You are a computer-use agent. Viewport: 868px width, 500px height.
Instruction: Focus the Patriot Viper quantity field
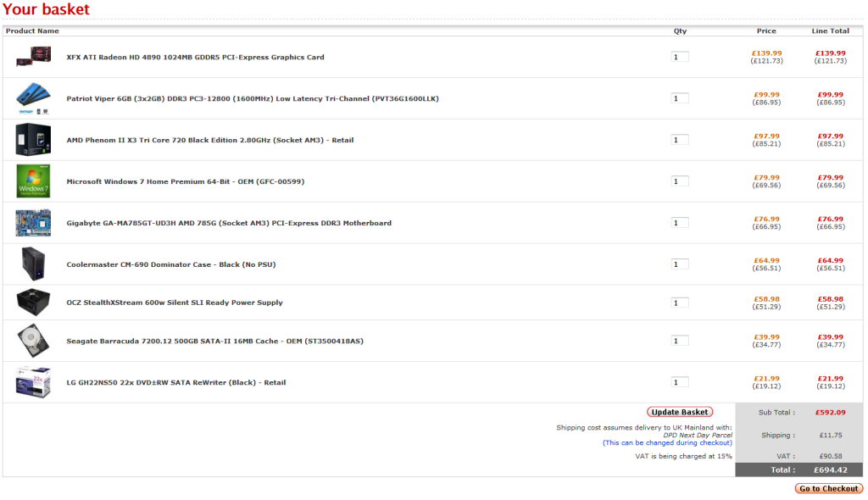pos(680,98)
